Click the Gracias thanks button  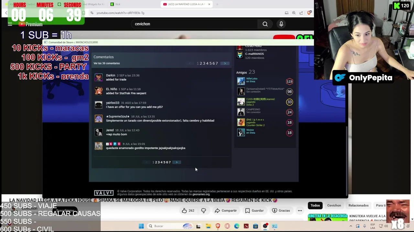tap(281, 210)
